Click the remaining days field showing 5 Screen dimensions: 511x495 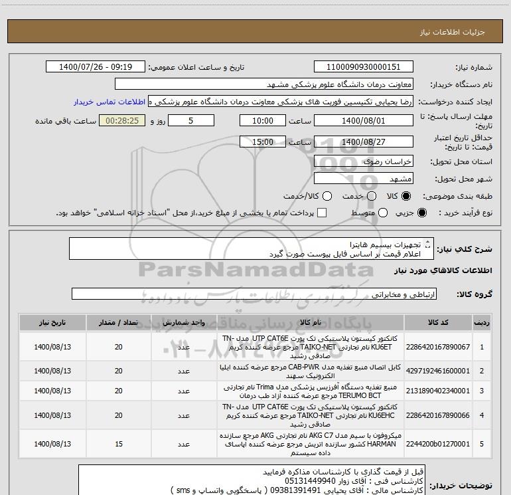tap(191, 121)
